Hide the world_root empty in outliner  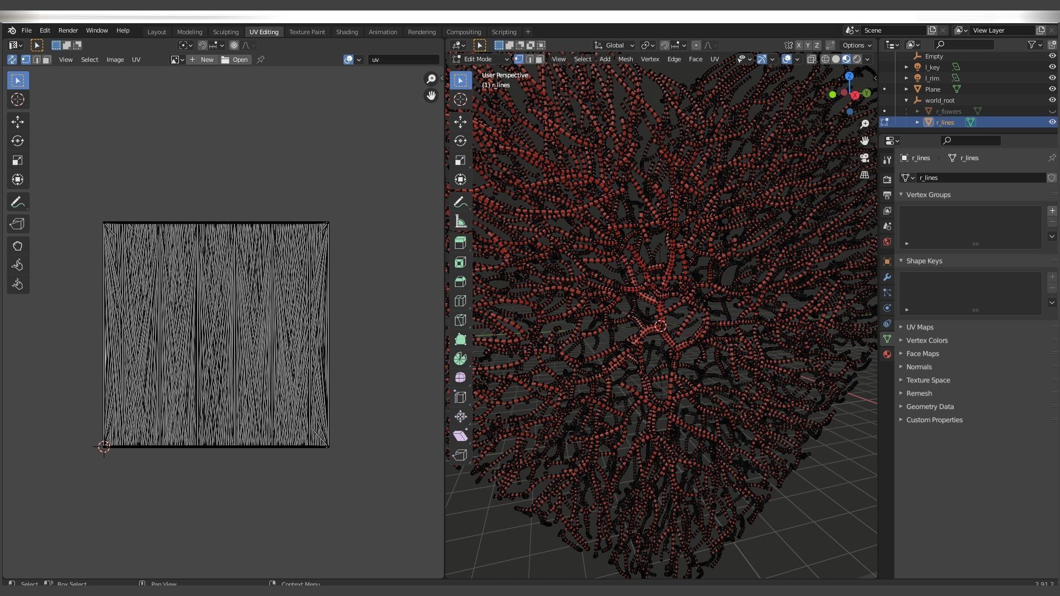pyautogui.click(x=1052, y=100)
